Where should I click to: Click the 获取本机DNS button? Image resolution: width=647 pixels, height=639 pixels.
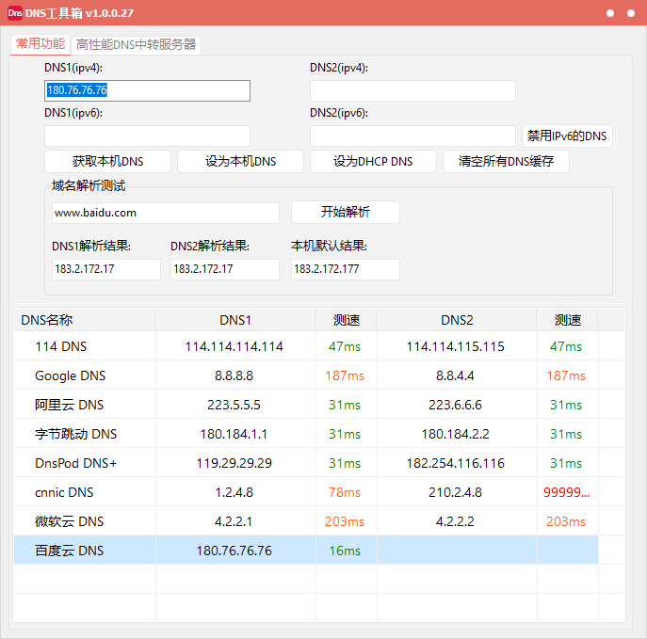point(107,161)
